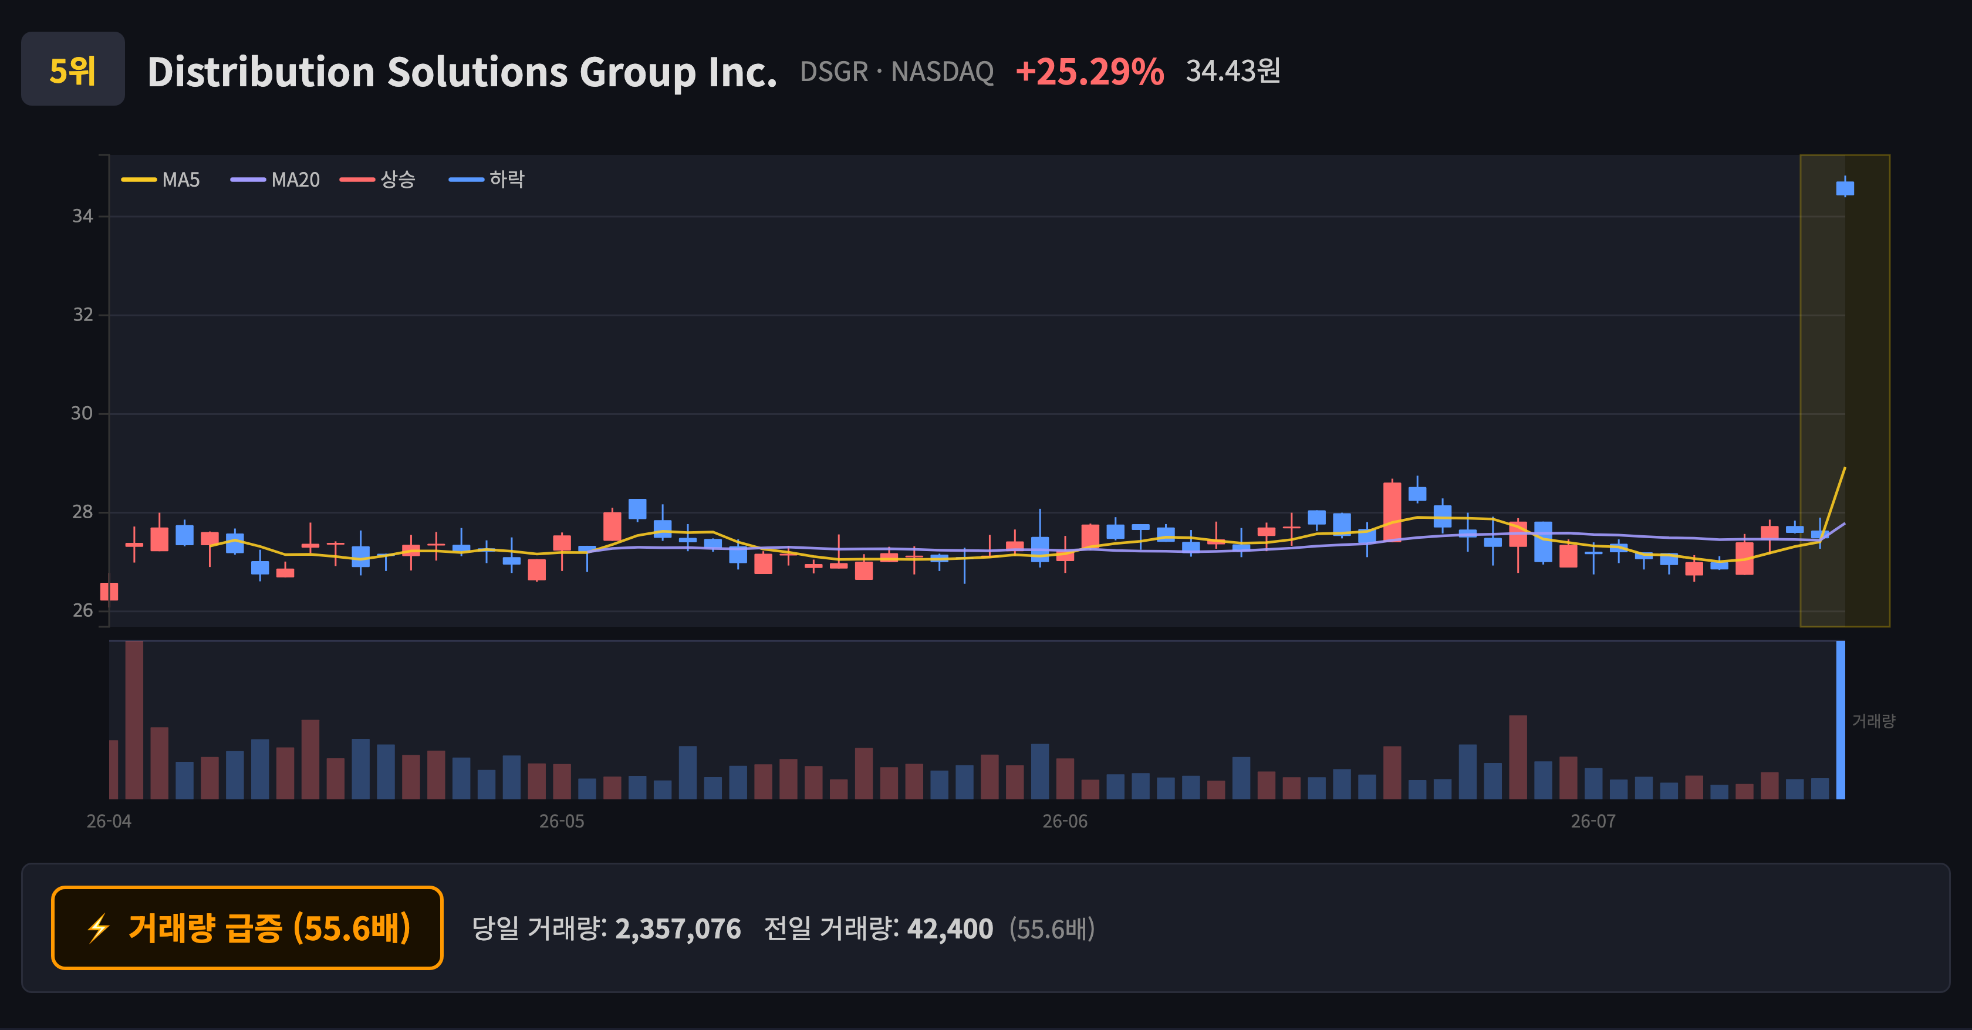1972x1030 pixels.
Task: Click the 당일 거래량 value 2,357,076
Action: pyautogui.click(x=678, y=929)
